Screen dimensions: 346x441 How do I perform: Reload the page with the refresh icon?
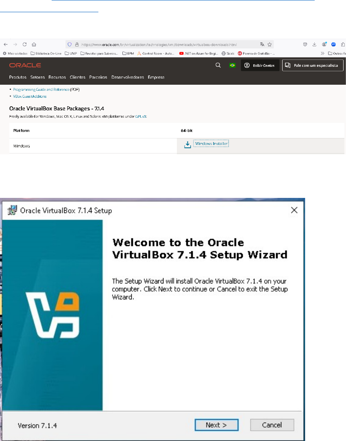[24, 44]
